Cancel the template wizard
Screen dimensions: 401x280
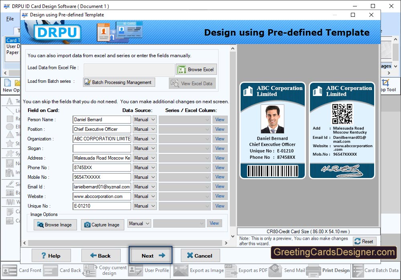200,256
